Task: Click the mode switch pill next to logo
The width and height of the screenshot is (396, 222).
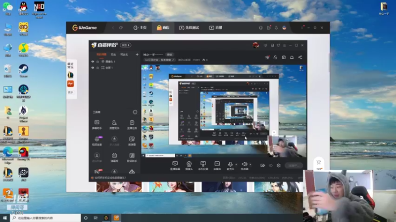Action: [x=126, y=45]
